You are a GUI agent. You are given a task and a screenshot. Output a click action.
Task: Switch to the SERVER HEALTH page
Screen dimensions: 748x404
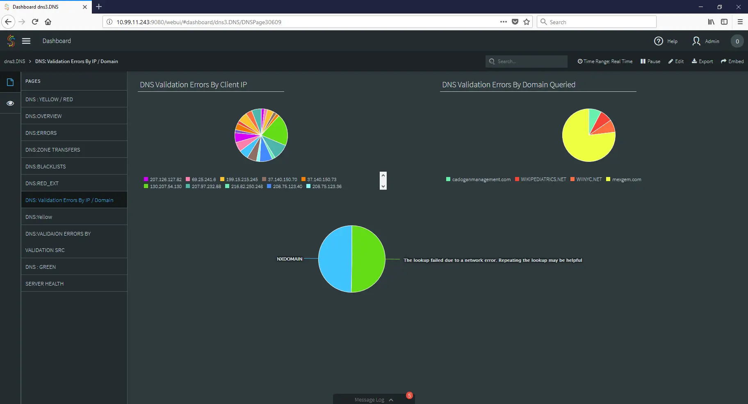coord(44,284)
